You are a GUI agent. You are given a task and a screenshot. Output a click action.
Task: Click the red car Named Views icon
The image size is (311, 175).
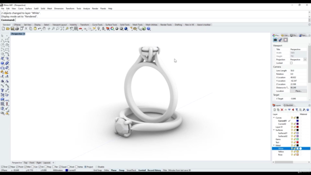tap(81, 29)
